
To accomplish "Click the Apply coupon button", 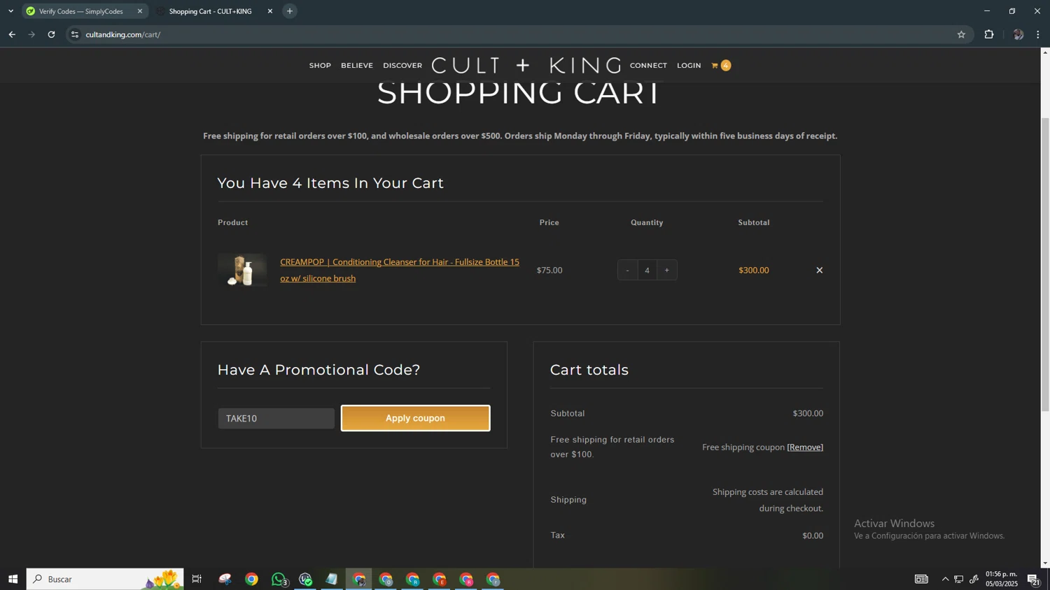I will click(x=415, y=418).
